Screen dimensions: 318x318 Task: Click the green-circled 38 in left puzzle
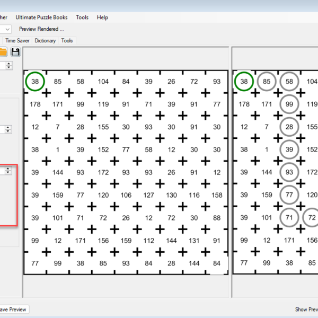click(x=35, y=82)
